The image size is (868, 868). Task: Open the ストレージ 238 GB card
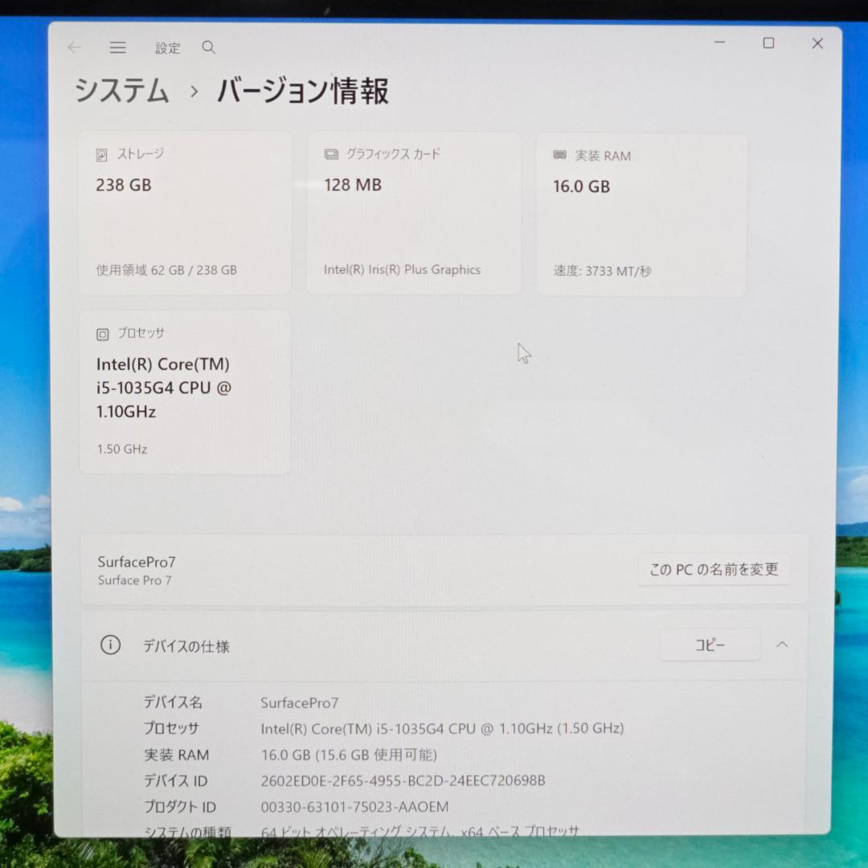[x=185, y=213]
